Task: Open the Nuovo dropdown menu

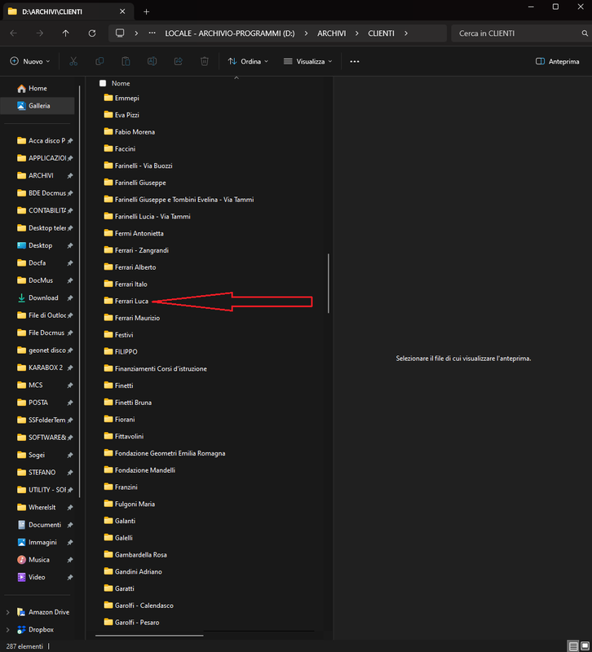Action: coord(30,61)
